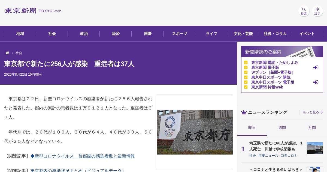
Task: Open the 検索 search icon button
Action: tap(304, 11)
